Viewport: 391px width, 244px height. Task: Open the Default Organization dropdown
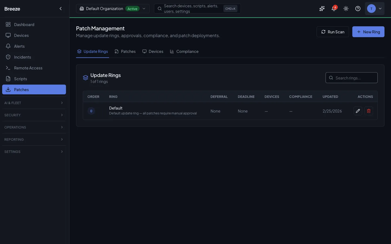click(113, 8)
